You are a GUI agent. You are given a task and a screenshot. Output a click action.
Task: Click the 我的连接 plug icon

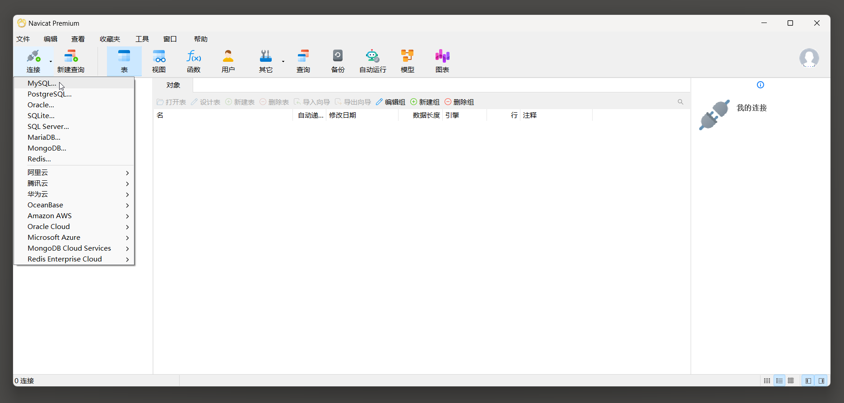pyautogui.click(x=714, y=115)
